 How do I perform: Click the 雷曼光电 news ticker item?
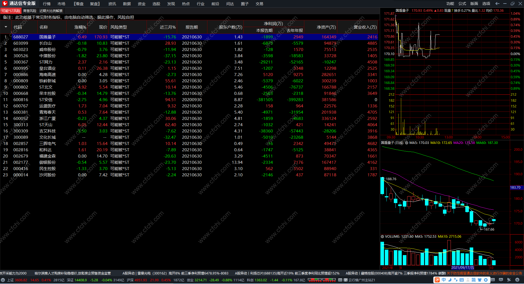coord(175,273)
